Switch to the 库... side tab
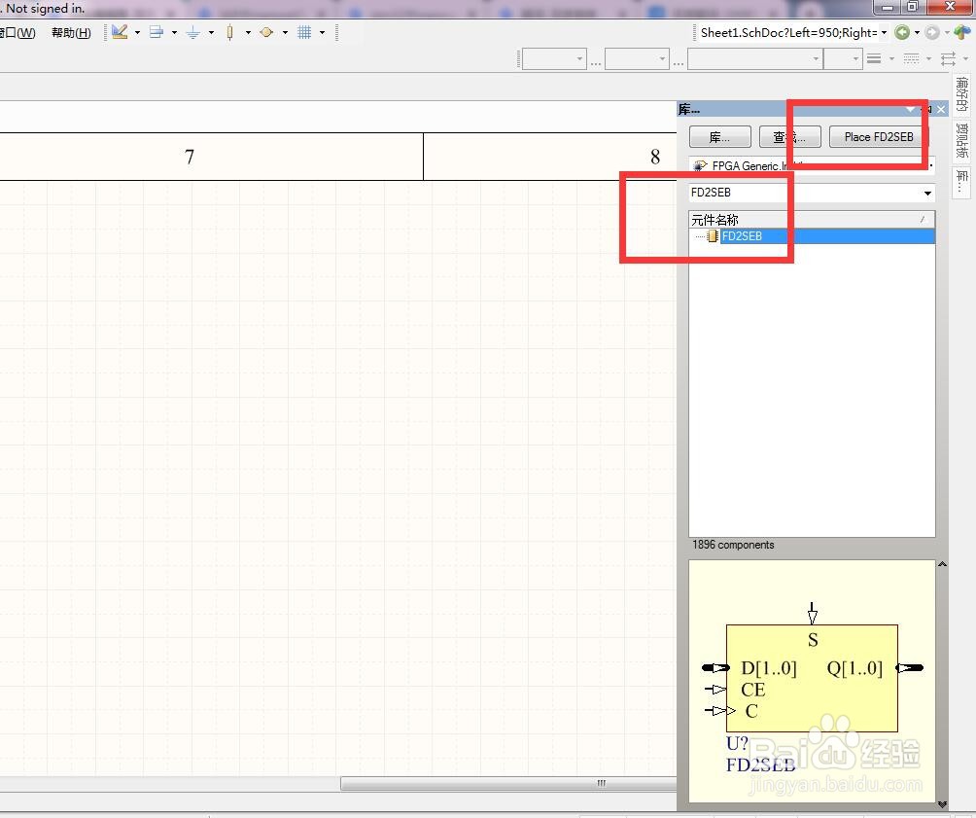 pos(961,181)
